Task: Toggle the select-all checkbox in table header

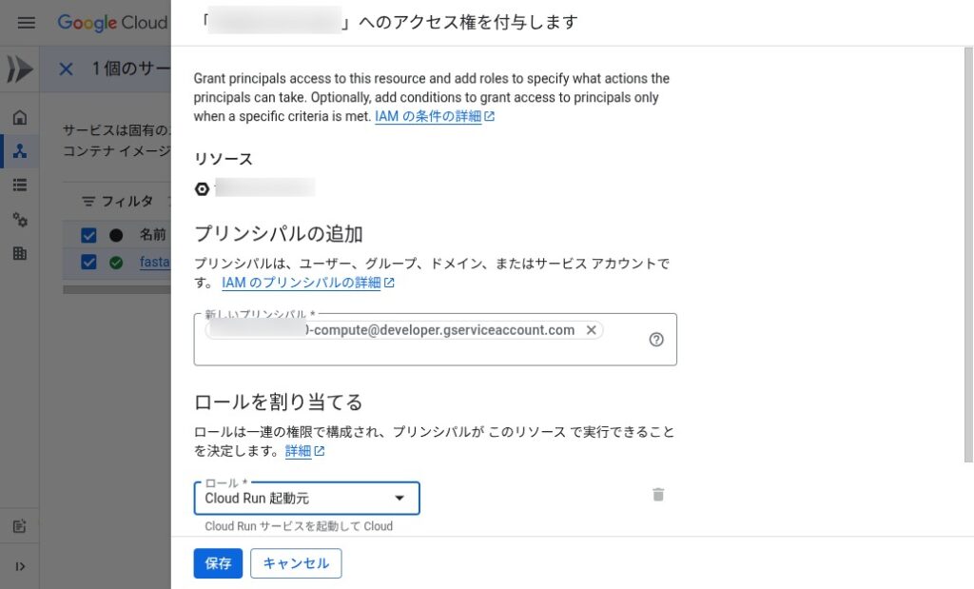Action: [89, 235]
